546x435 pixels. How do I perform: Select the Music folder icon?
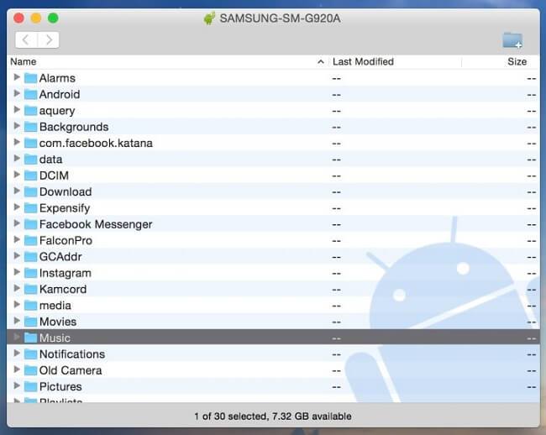click(30, 338)
